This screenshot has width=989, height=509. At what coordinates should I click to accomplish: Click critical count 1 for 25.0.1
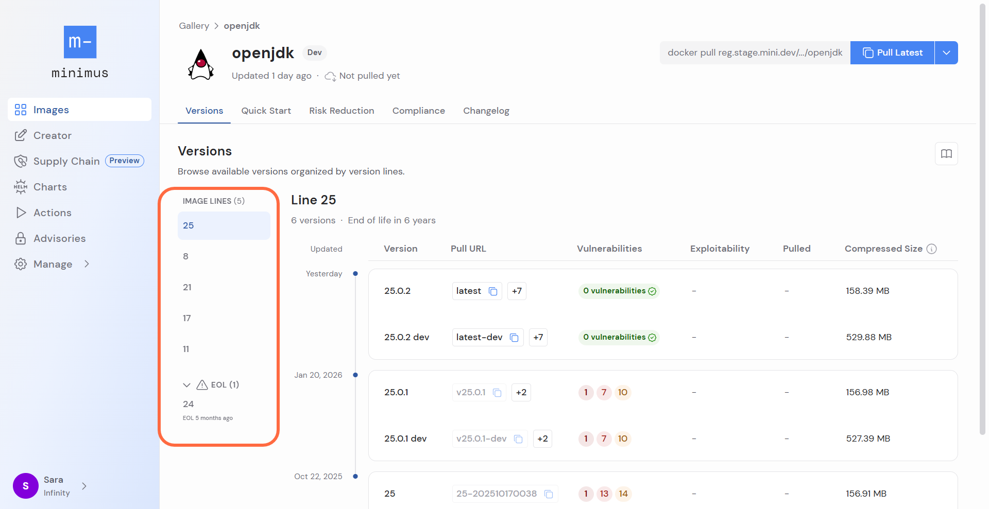586,392
